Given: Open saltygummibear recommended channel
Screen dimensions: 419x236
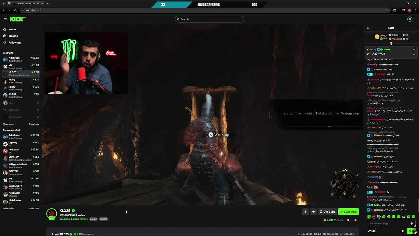Looking at the screenshot, I should coord(21,166).
